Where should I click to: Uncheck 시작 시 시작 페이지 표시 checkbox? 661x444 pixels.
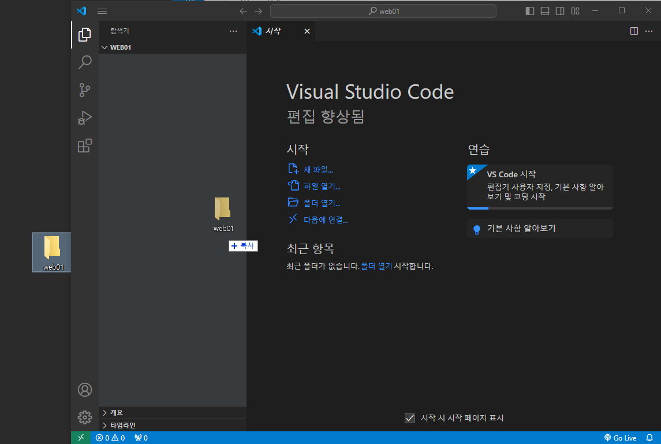410,418
